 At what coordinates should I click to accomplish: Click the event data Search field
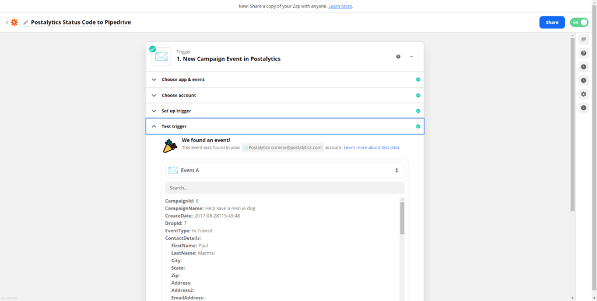[x=285, y=187]
